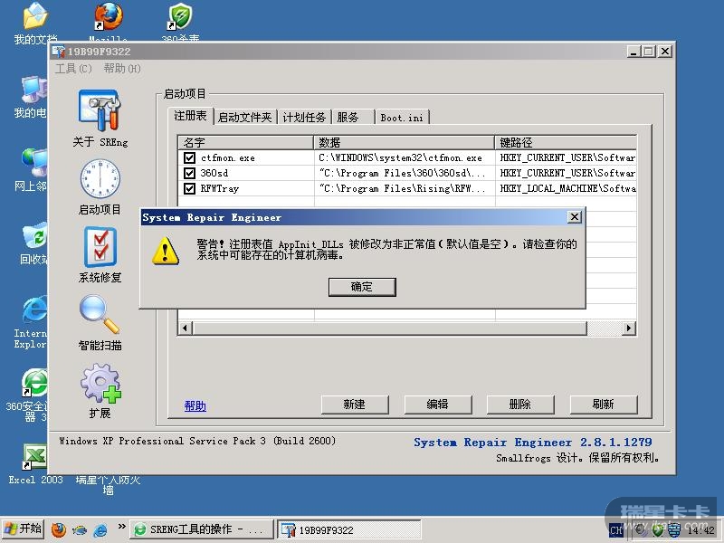Screen dimensions: 724x543
Task: Uncheck the RFWTray startup entry
Action: click(x=189, y=188)
